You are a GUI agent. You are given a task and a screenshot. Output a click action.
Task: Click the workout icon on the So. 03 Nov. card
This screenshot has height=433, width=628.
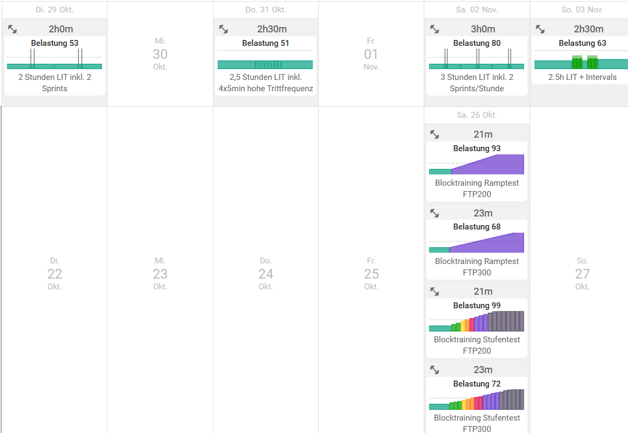coord(540,29)
